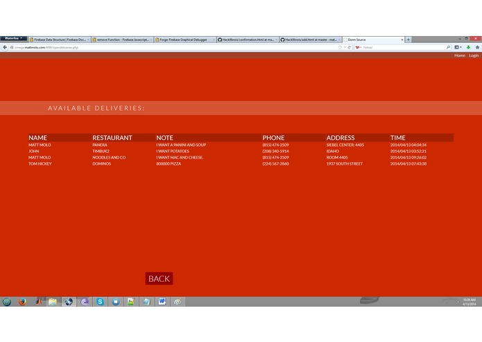This screenshot has width=482, height=342.
Task: Open the downloads green arrow icon
Action: coord(468,47)
